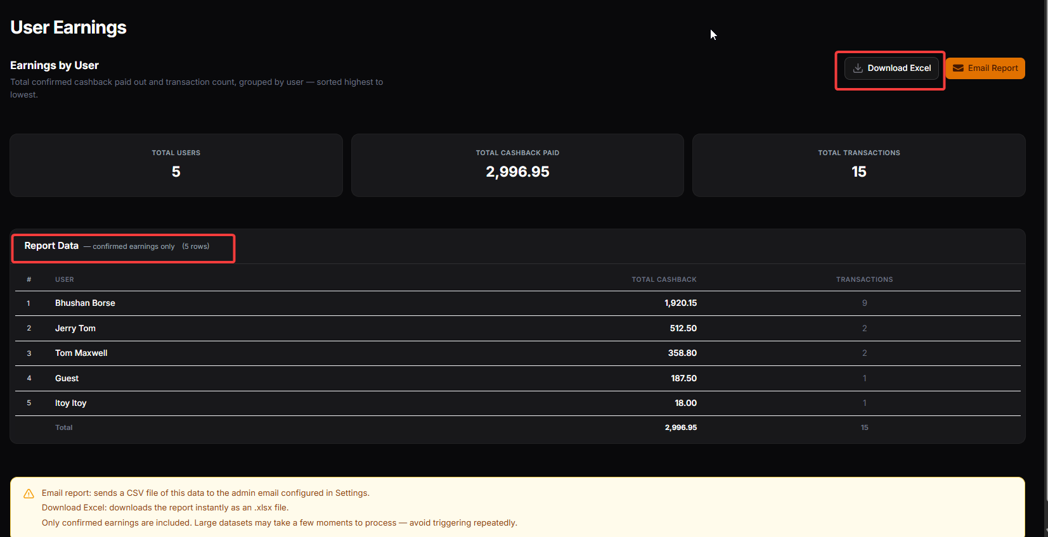
Task: Click the Report Data section heading
Action: click(x=51, y=246)
